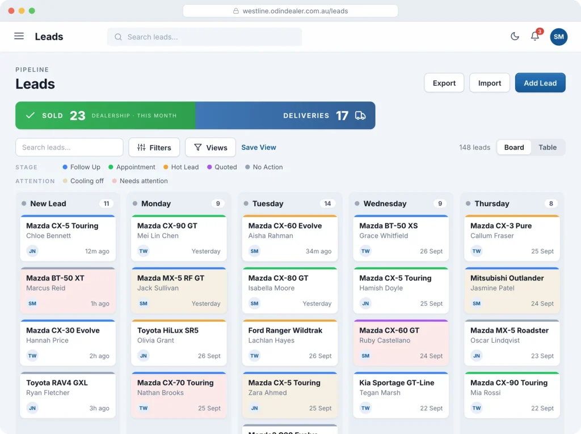Focus the top Search leads field

pyautogui.click(x=204, y=37)
